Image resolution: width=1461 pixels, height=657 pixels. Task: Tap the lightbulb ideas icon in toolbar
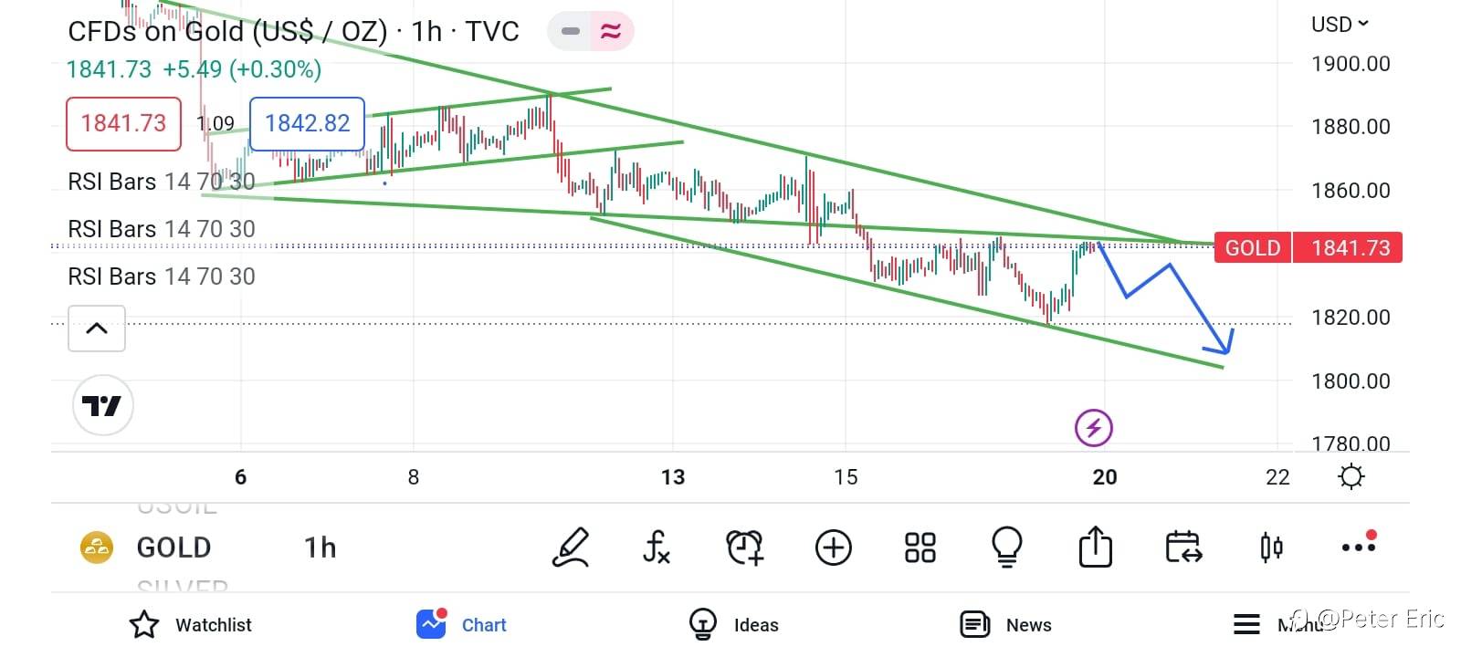(x=1006, y=547)
